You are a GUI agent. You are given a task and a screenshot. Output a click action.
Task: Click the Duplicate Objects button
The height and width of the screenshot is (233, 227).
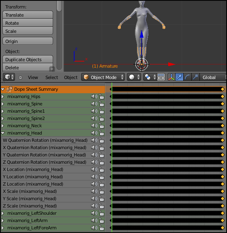coord(28,59)
